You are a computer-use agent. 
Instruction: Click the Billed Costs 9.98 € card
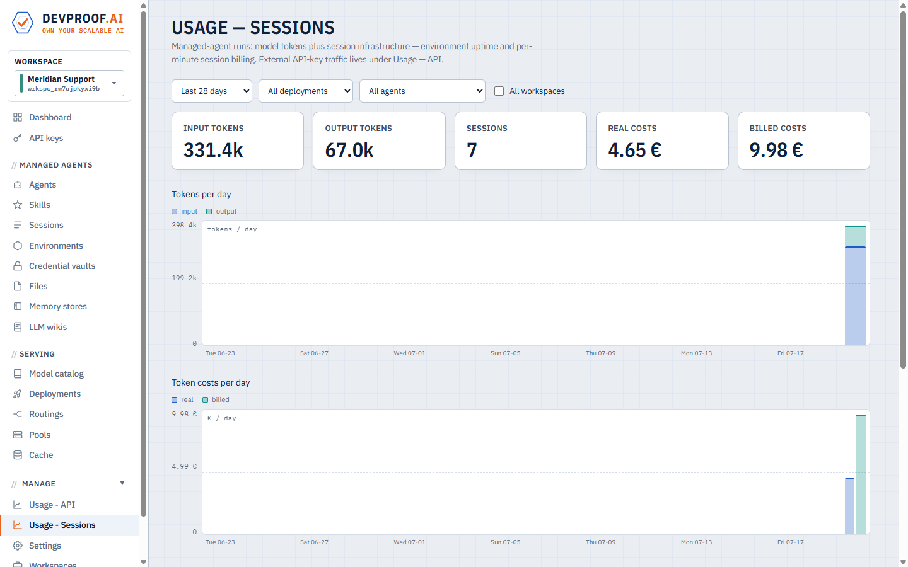pos(804,141)
